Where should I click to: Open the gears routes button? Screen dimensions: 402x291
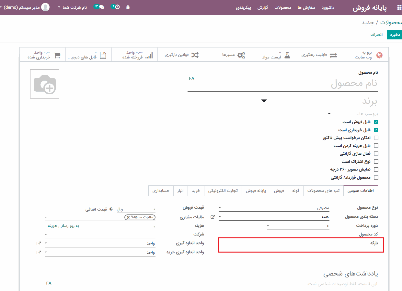[x=241, y=55]
